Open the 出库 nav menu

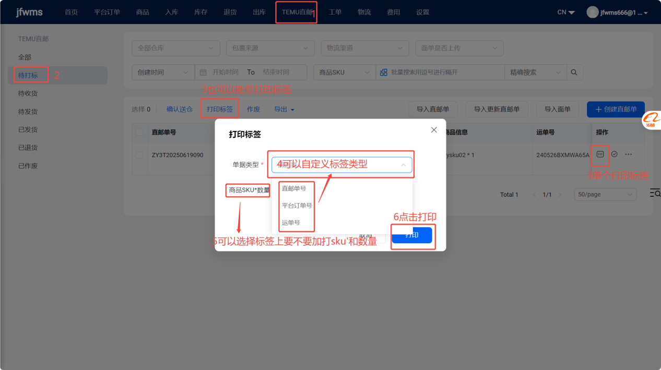click(259, 12)
